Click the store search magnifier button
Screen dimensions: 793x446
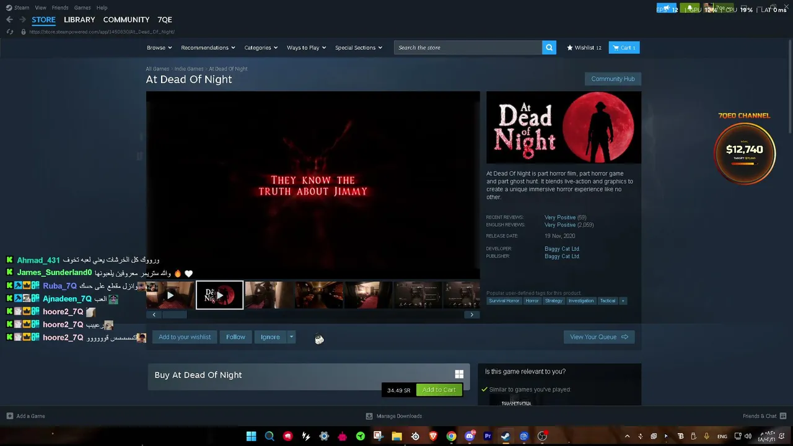[549, 48]
